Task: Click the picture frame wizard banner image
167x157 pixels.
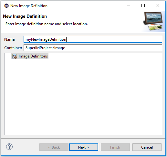Action: tap(153, 21)
